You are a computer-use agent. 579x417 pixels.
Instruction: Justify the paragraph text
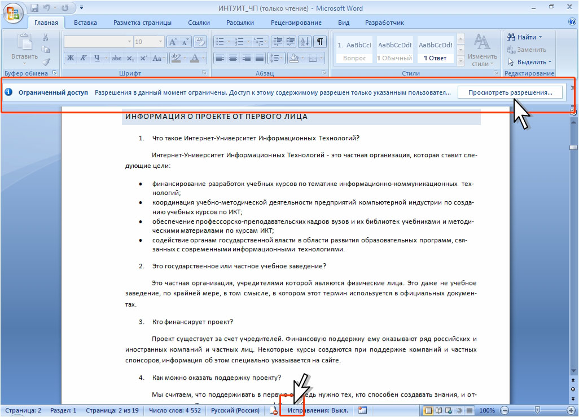click(x=260, y=58)
